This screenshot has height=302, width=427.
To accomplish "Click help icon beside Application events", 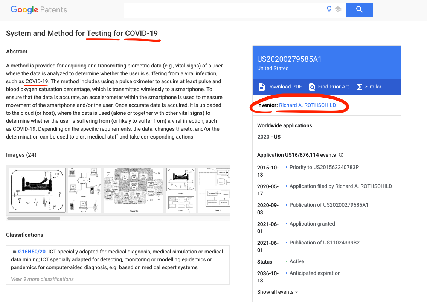I will 341,155.
